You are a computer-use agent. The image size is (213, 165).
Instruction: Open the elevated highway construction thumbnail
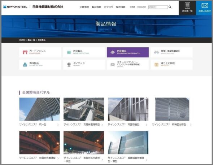(x=84, y=109)
